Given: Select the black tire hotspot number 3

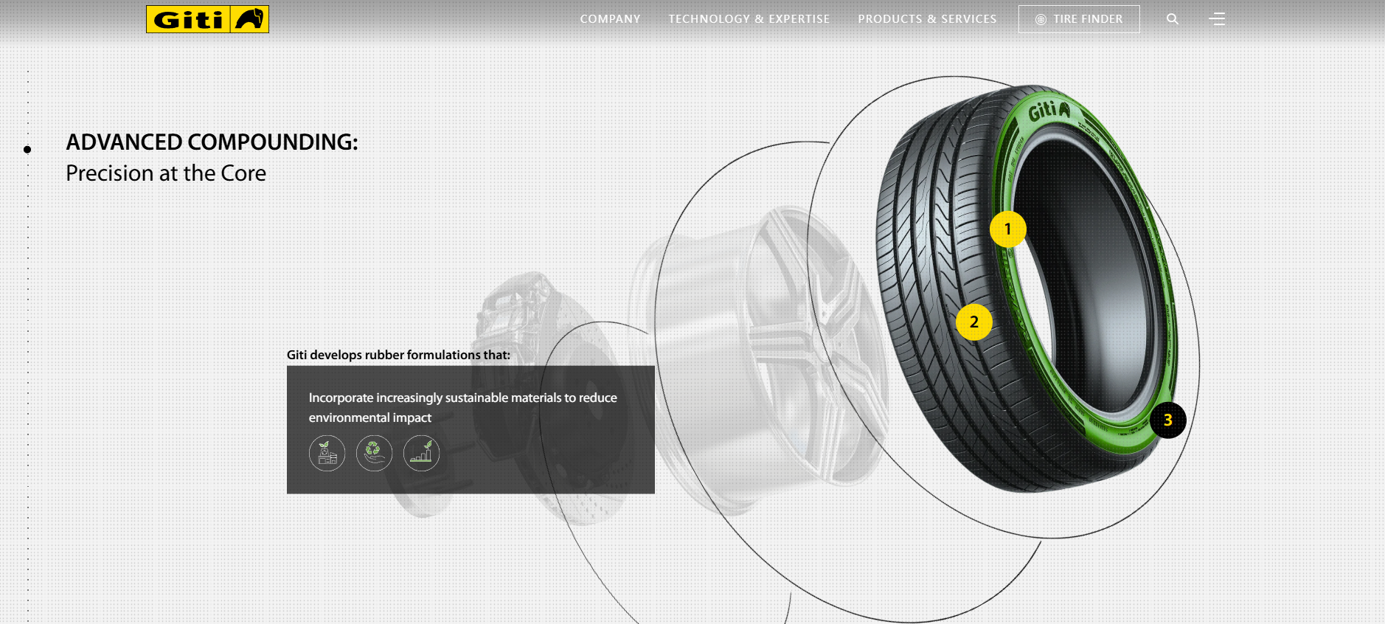Looking at the screenshot, I should point(1167,420).
